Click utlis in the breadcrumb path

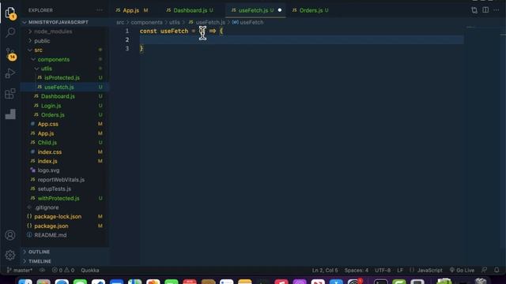pos(175,22)
